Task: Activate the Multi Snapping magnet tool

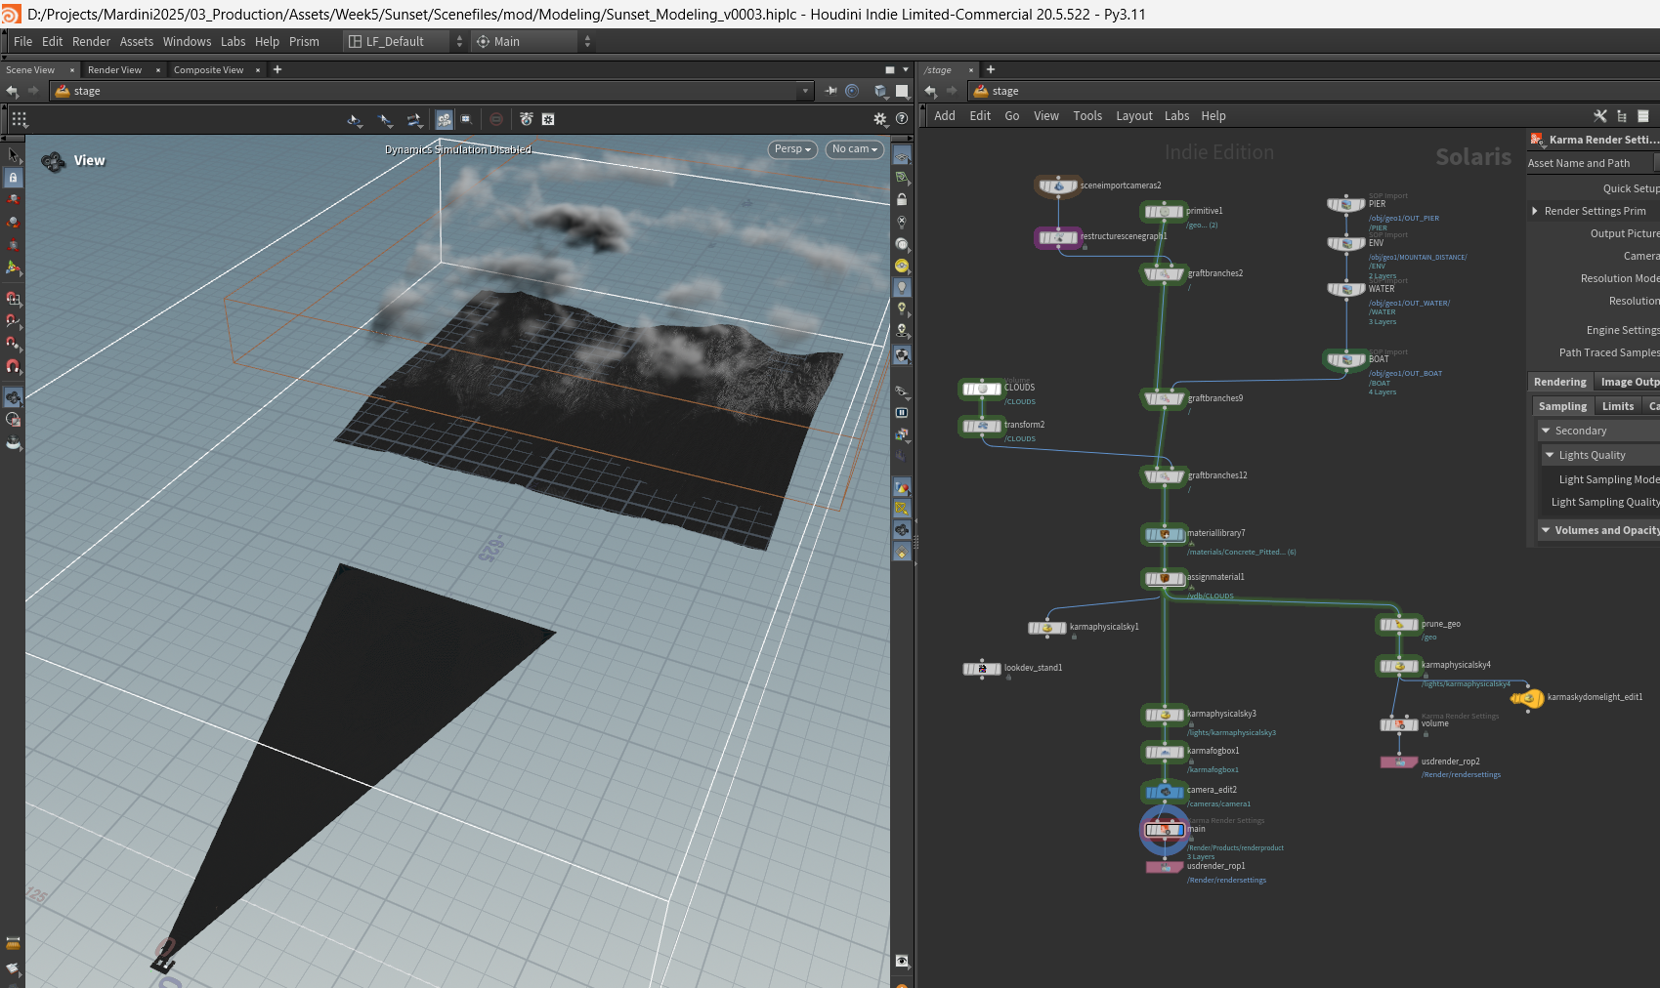Action: 13,366
